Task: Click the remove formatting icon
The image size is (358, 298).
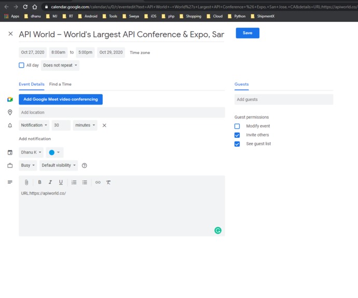Action: pos(108,182)
